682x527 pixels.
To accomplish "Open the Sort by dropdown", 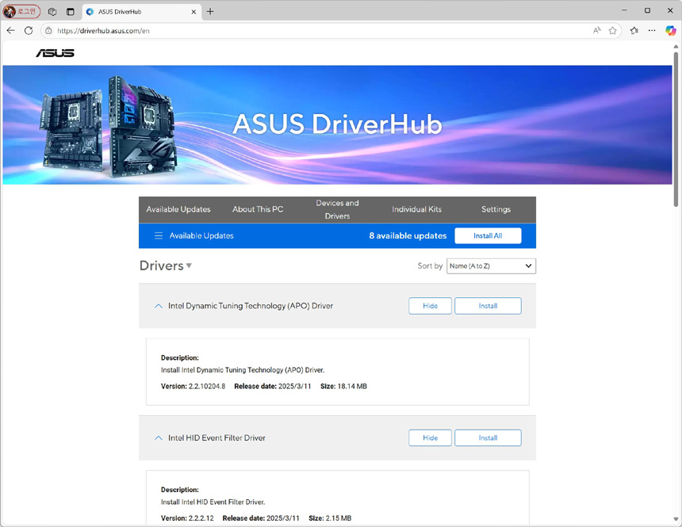I will pyautogui.click(x=491, y=265).
